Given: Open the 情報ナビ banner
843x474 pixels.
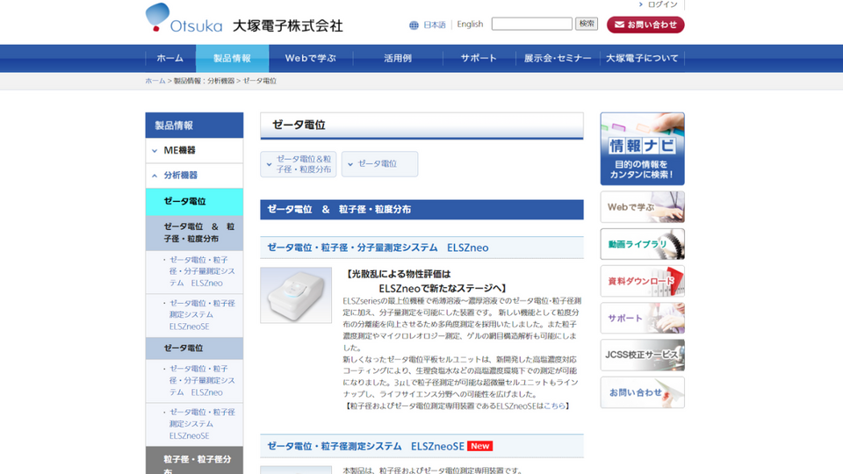Looking at the screenshot, I should pyautogui.click(x=643, y=149).
